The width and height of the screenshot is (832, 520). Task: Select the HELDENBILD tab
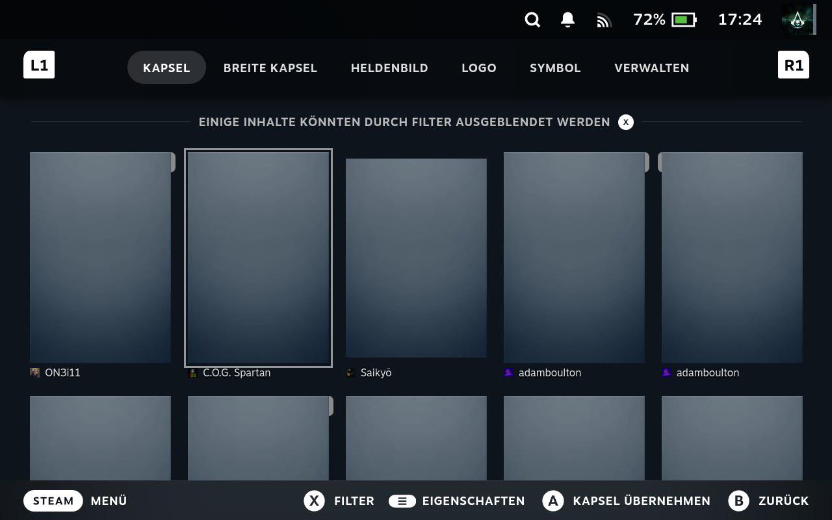[389, 68]
